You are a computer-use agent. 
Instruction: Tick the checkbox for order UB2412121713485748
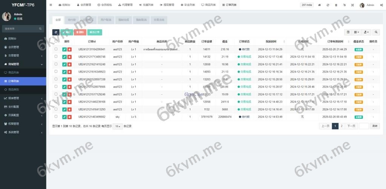coord(56,56)
